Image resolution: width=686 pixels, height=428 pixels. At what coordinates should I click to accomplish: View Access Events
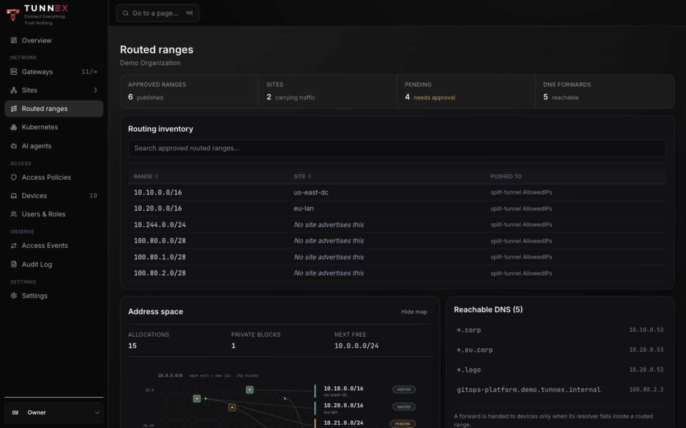(54, 246)
